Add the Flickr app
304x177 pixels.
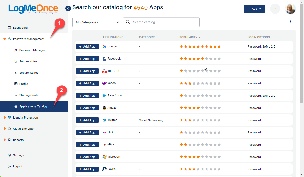(87, 132)
